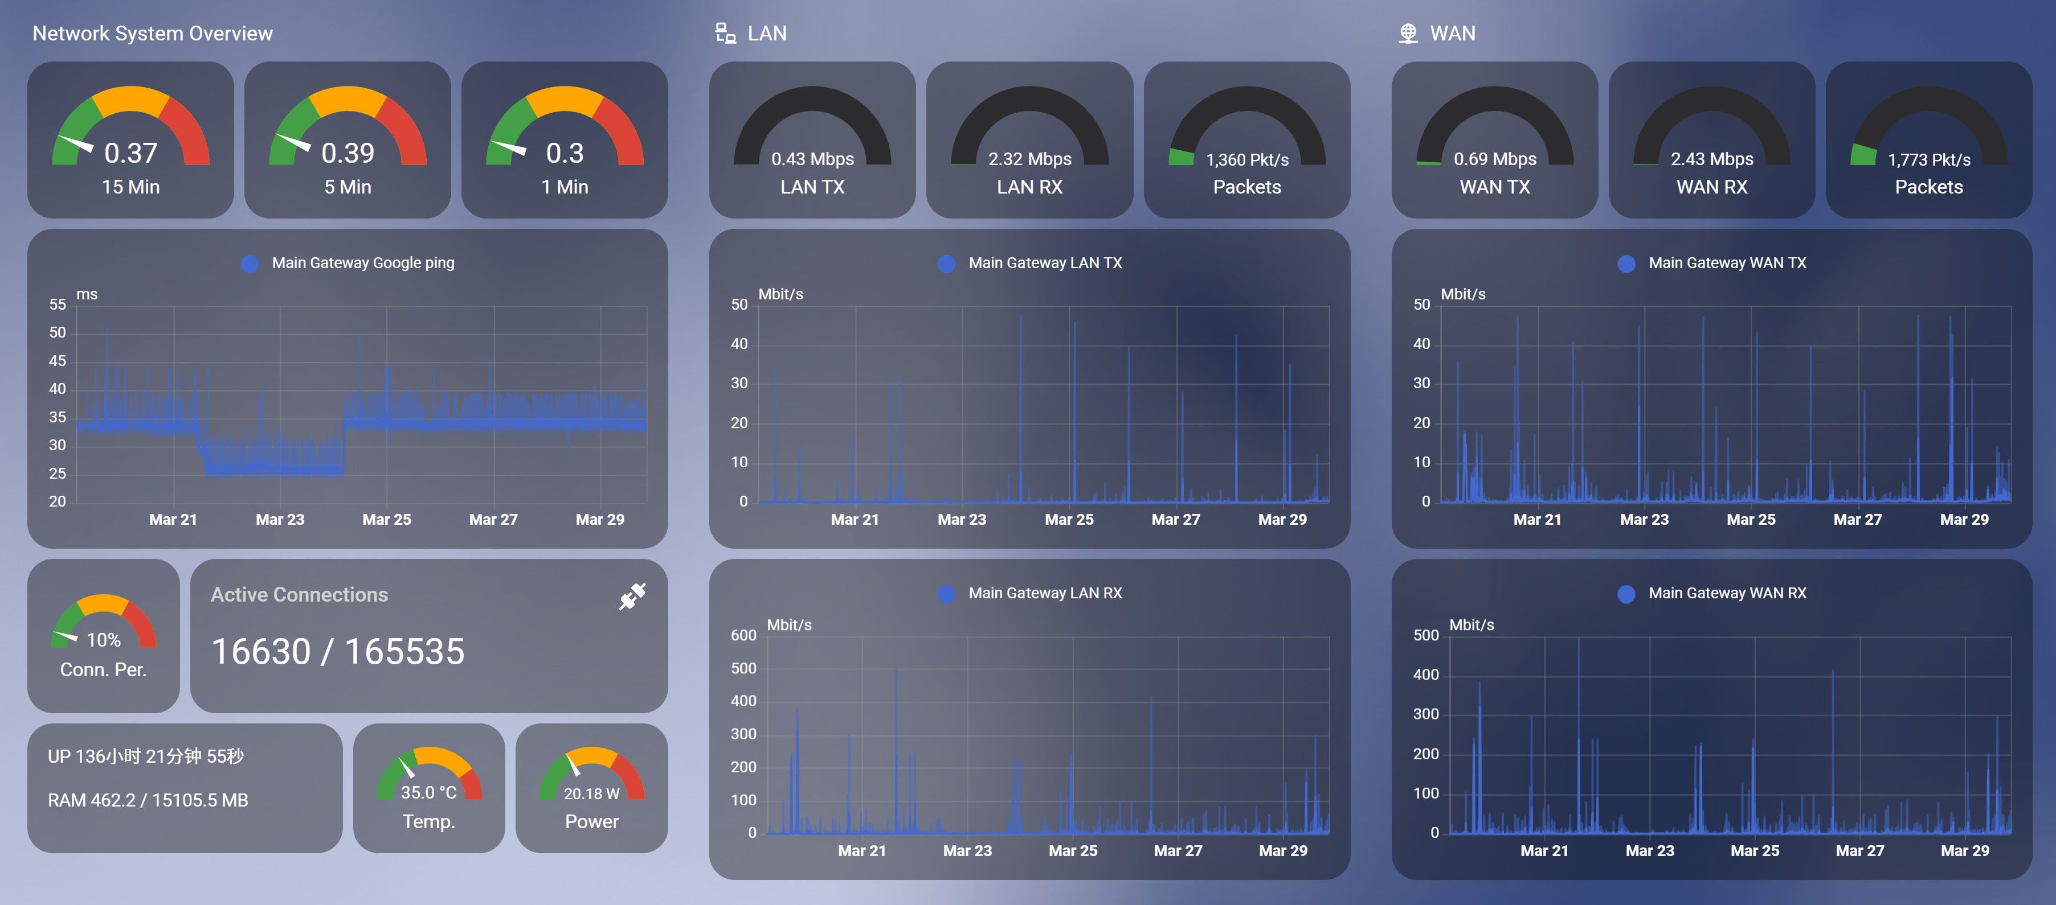Click the uptime and RAM info card

185,788
